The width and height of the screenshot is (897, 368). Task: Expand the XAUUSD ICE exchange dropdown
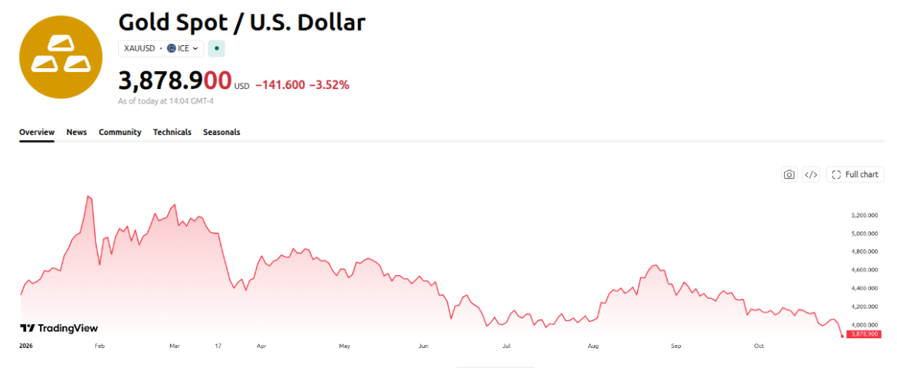[161, 48]
